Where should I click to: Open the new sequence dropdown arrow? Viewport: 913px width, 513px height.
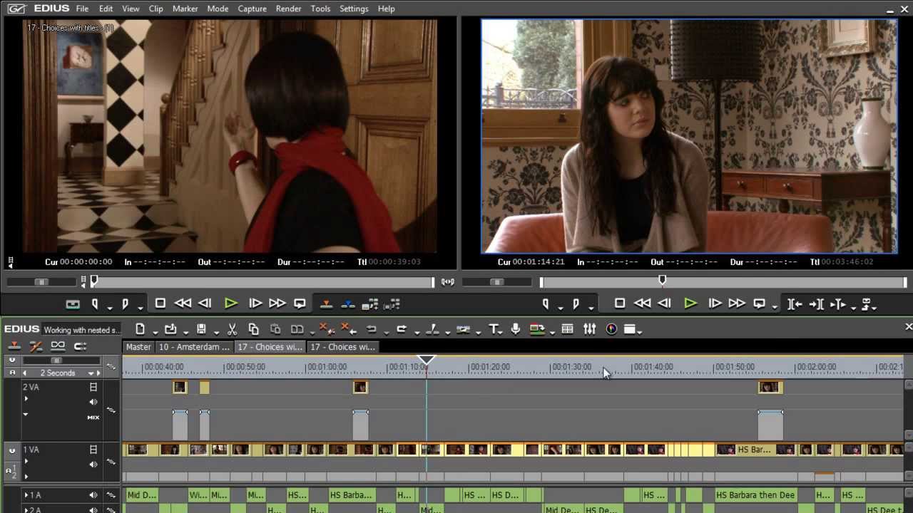point(155,331)
